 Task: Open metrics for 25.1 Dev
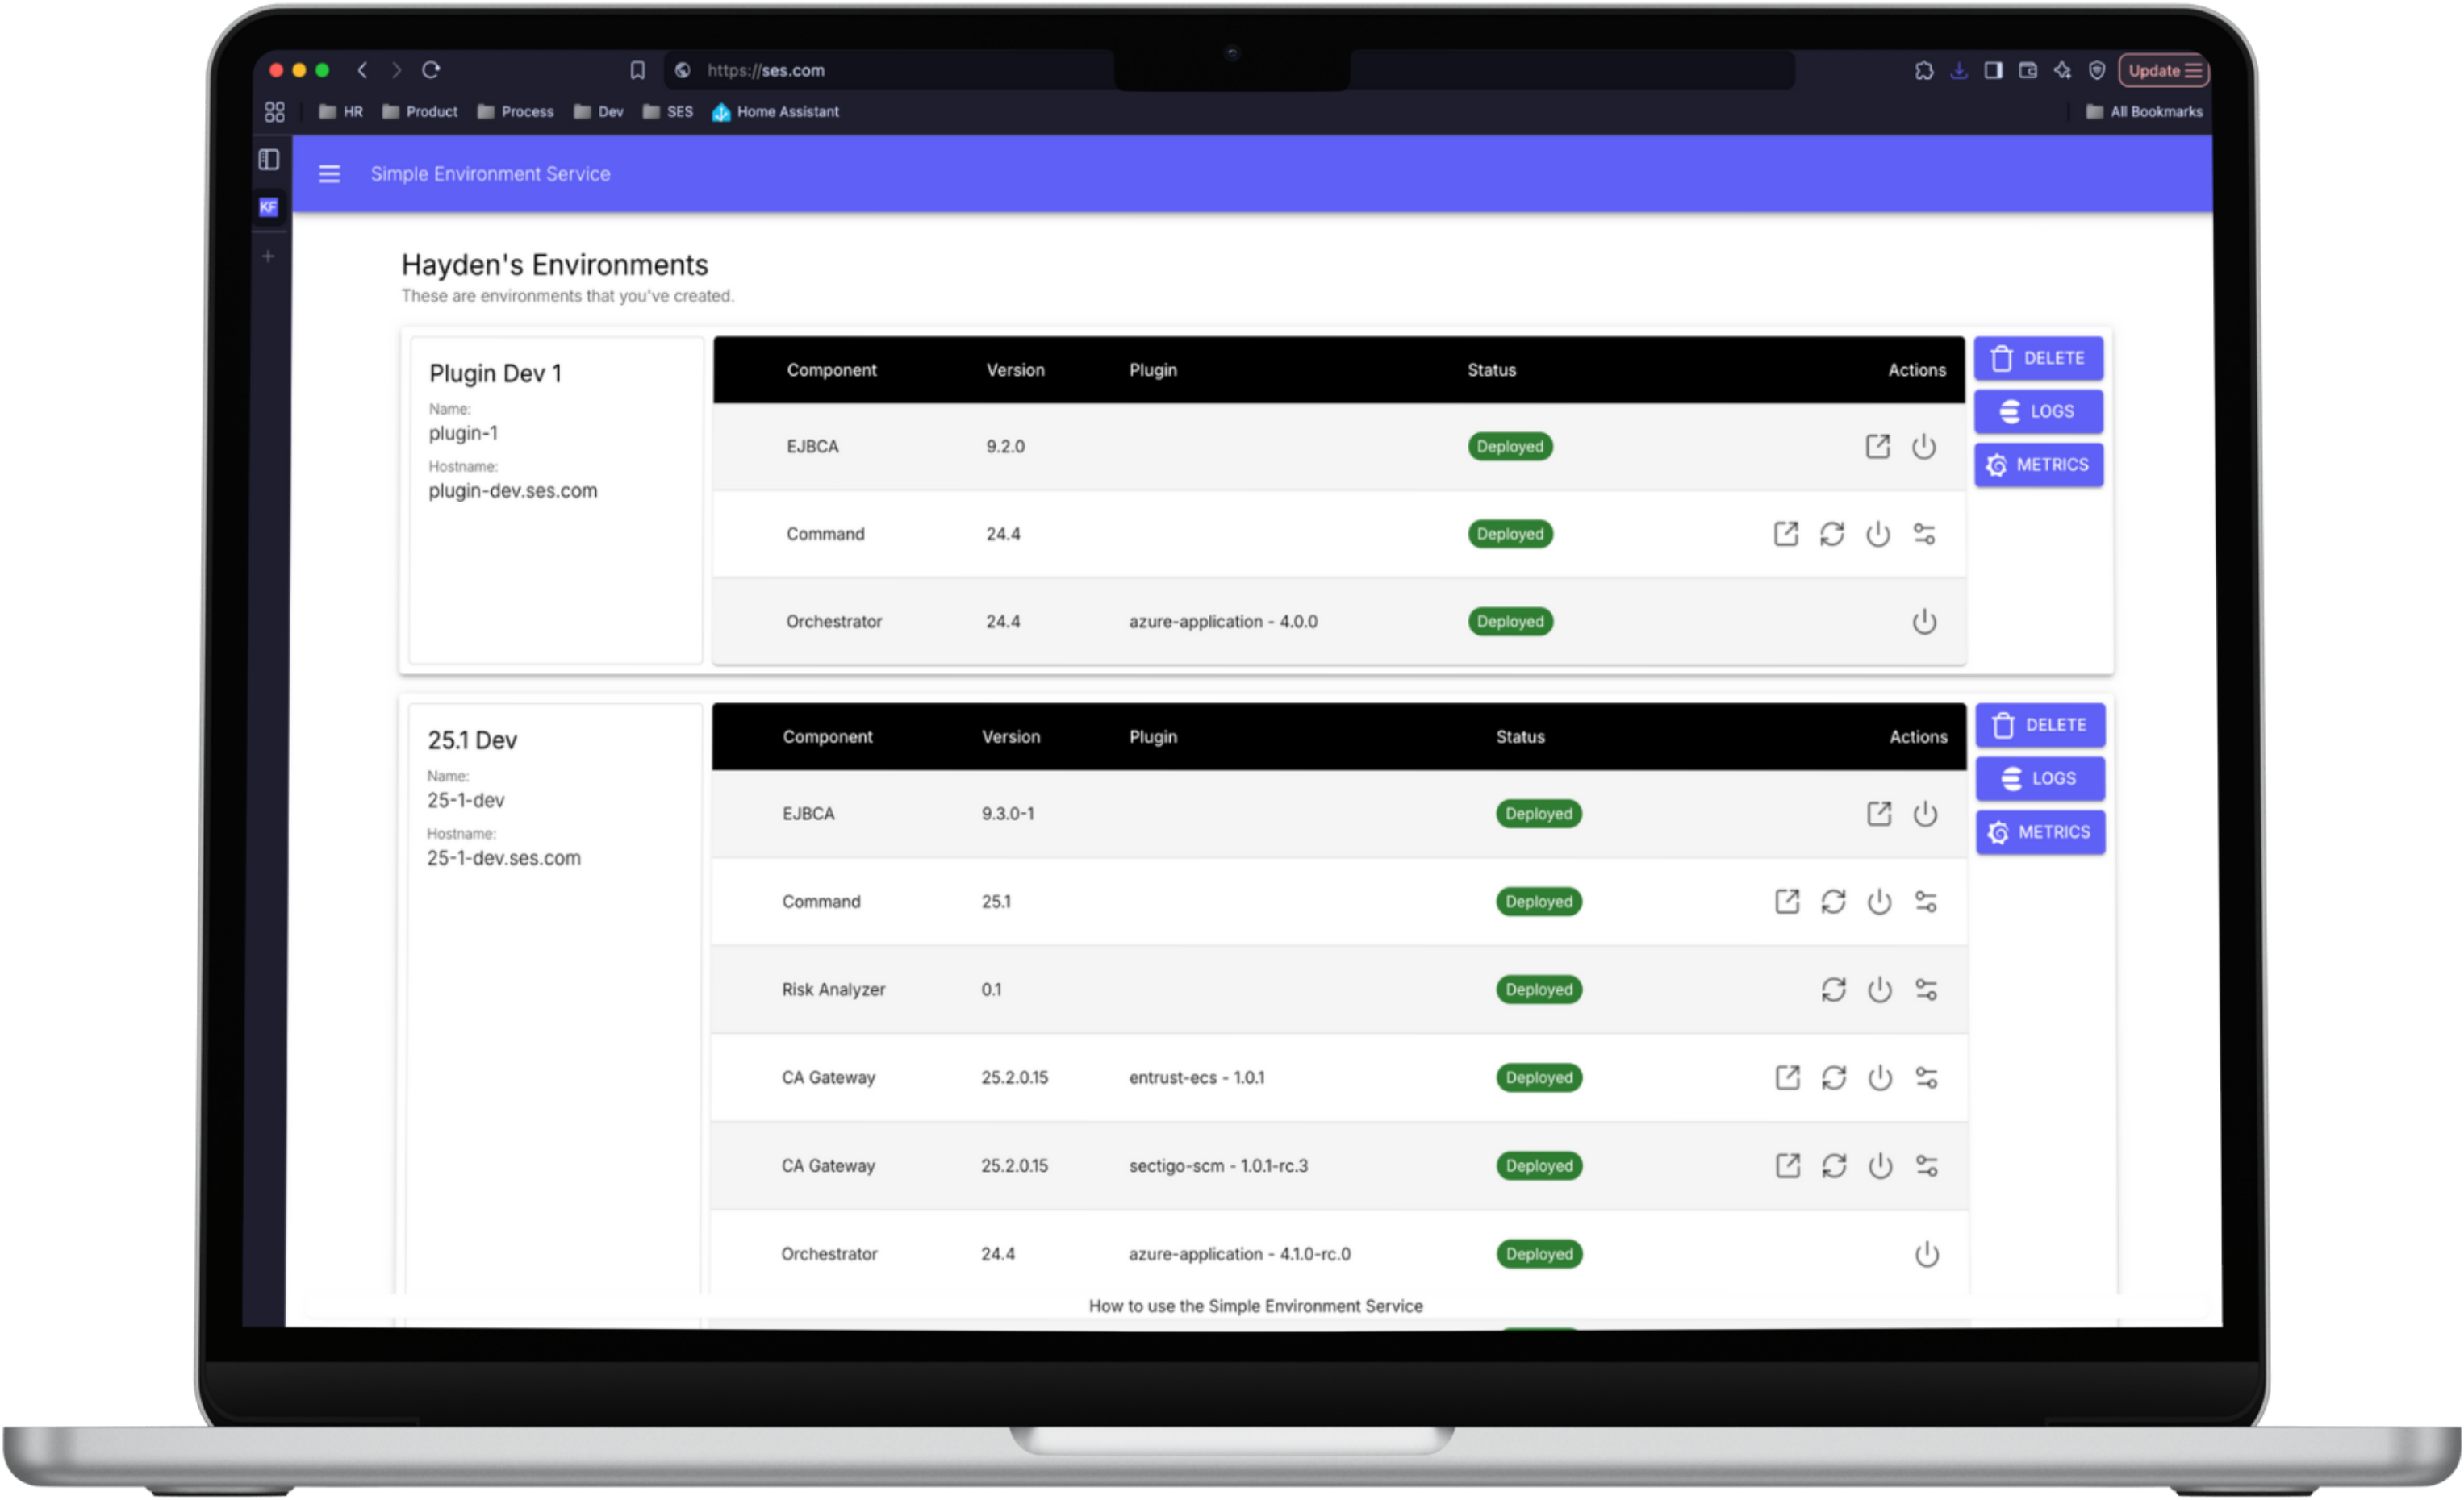(x=2040, y=832)
